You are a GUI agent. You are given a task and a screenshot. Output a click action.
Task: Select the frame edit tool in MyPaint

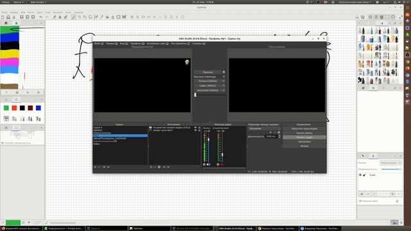(x=118, y=17)
